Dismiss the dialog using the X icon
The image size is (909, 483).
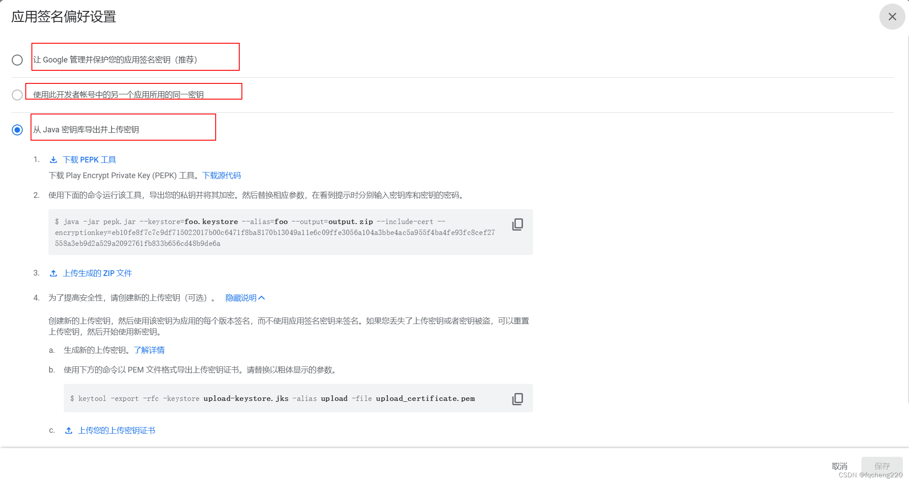pyautogui.click(x=892, y=17)
